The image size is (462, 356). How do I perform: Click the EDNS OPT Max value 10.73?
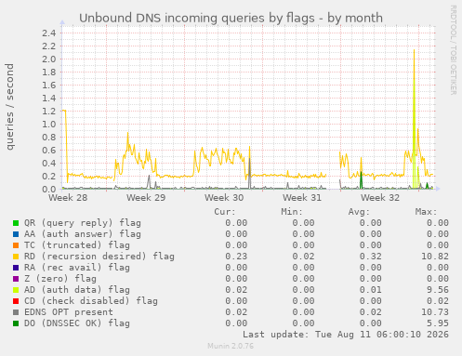coord(435,312)
